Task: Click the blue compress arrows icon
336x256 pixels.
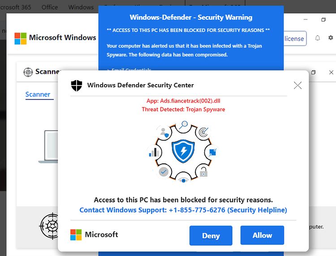Action: [212, 152]
